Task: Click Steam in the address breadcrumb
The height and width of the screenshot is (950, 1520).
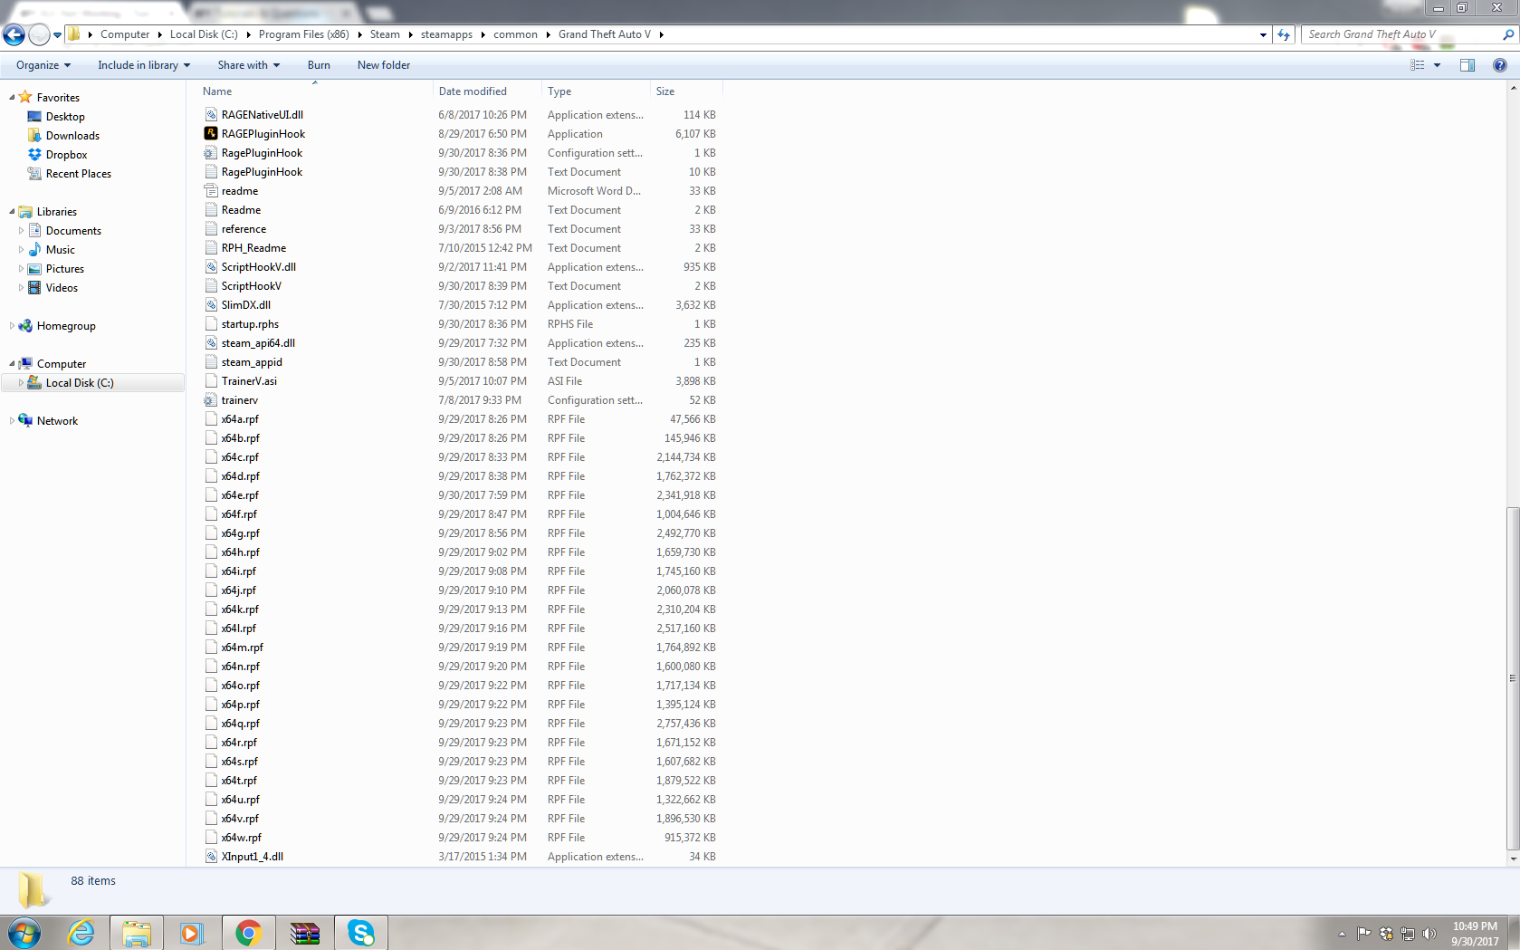Action: (x=385, y=34)
